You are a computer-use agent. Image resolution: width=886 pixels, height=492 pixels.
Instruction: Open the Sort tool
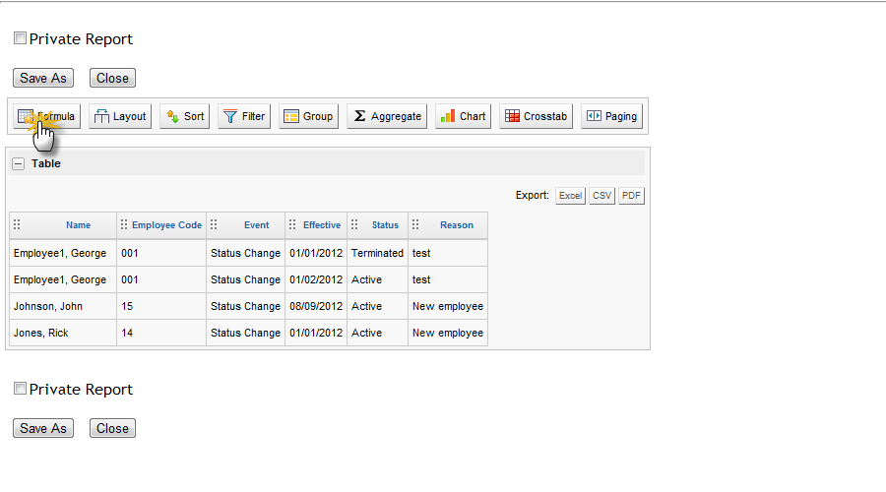(185, 116)
